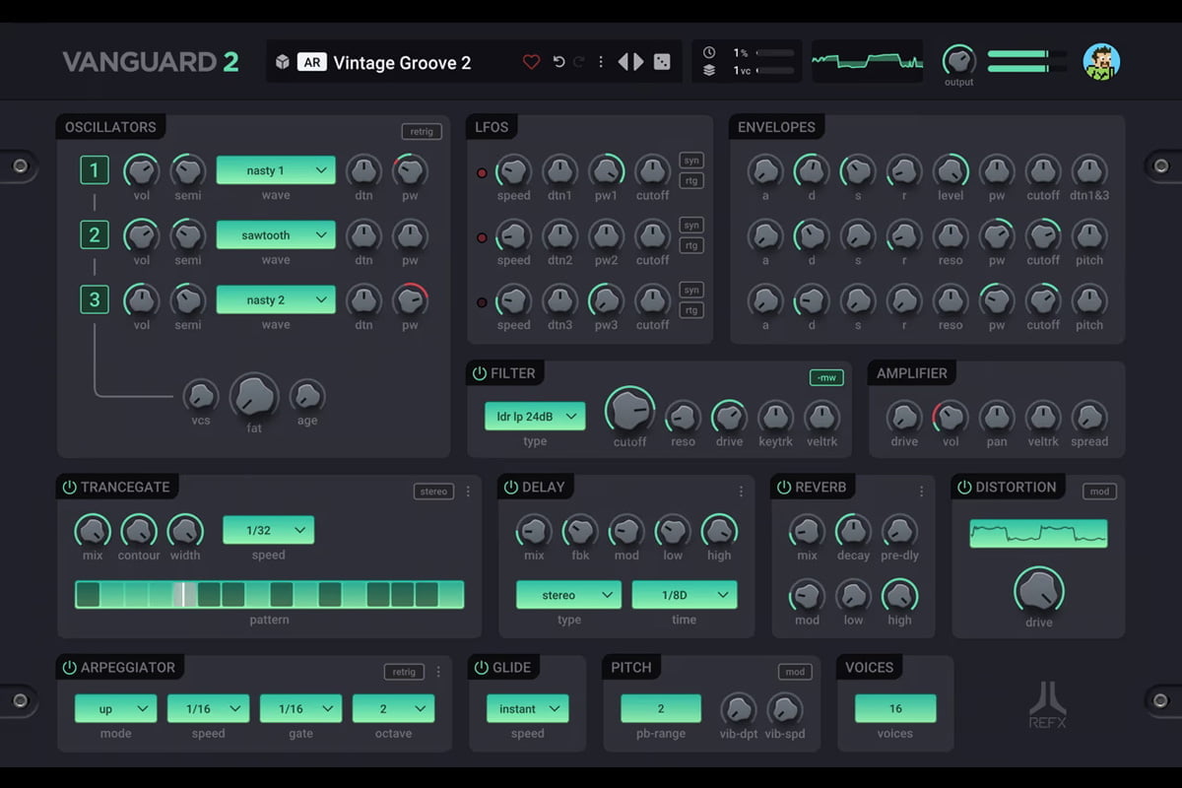Click the voices count field showing 16
The image size is (1182, 788).
pyautogui.click(x=895, y=709)
